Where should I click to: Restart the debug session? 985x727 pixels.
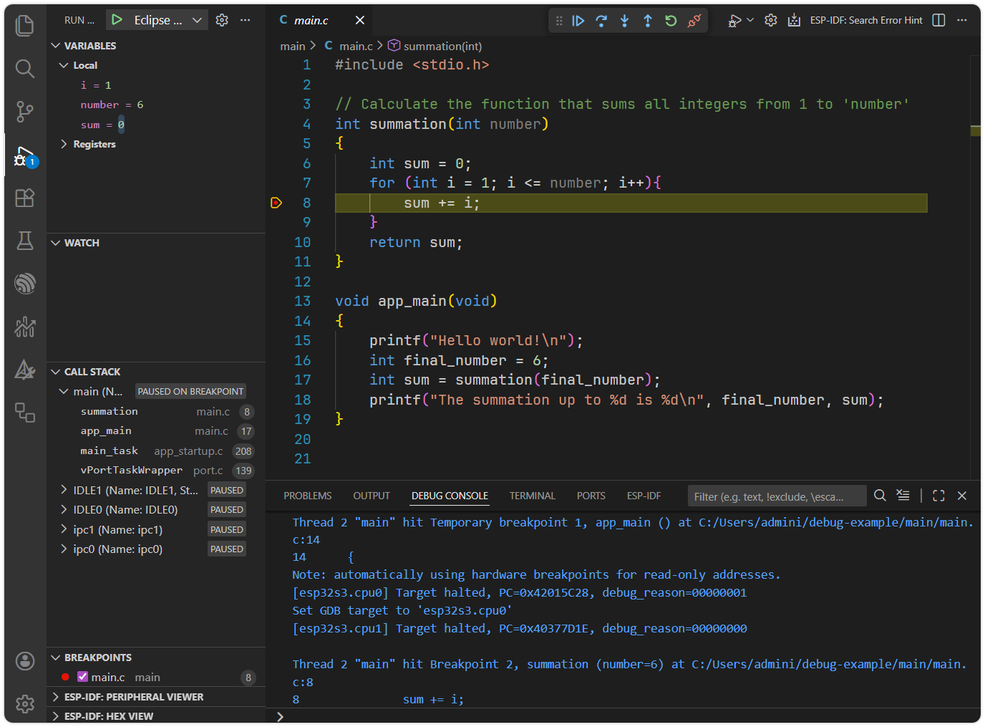tap(671, 20)
